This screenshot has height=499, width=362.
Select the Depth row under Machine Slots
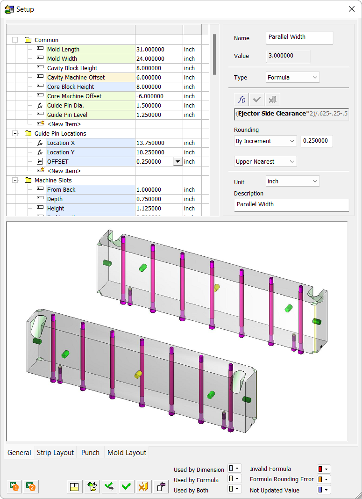108,199
